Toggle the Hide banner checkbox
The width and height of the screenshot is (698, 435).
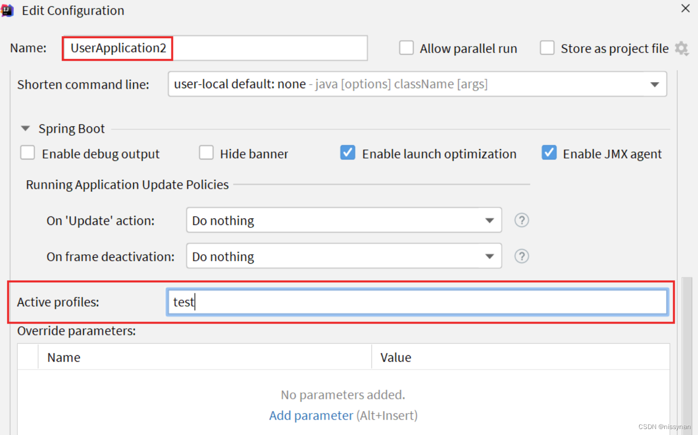pyautogui.click(x=206, y=153)
